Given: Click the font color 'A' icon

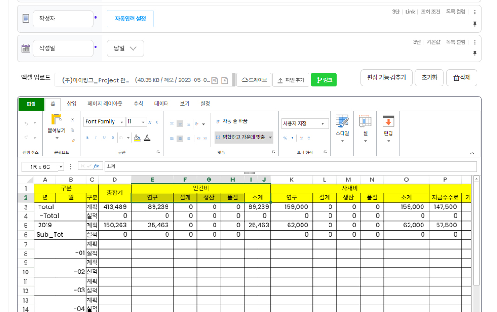Looking at the screenshot, I should pyautogui.click(x=147, y=138).
